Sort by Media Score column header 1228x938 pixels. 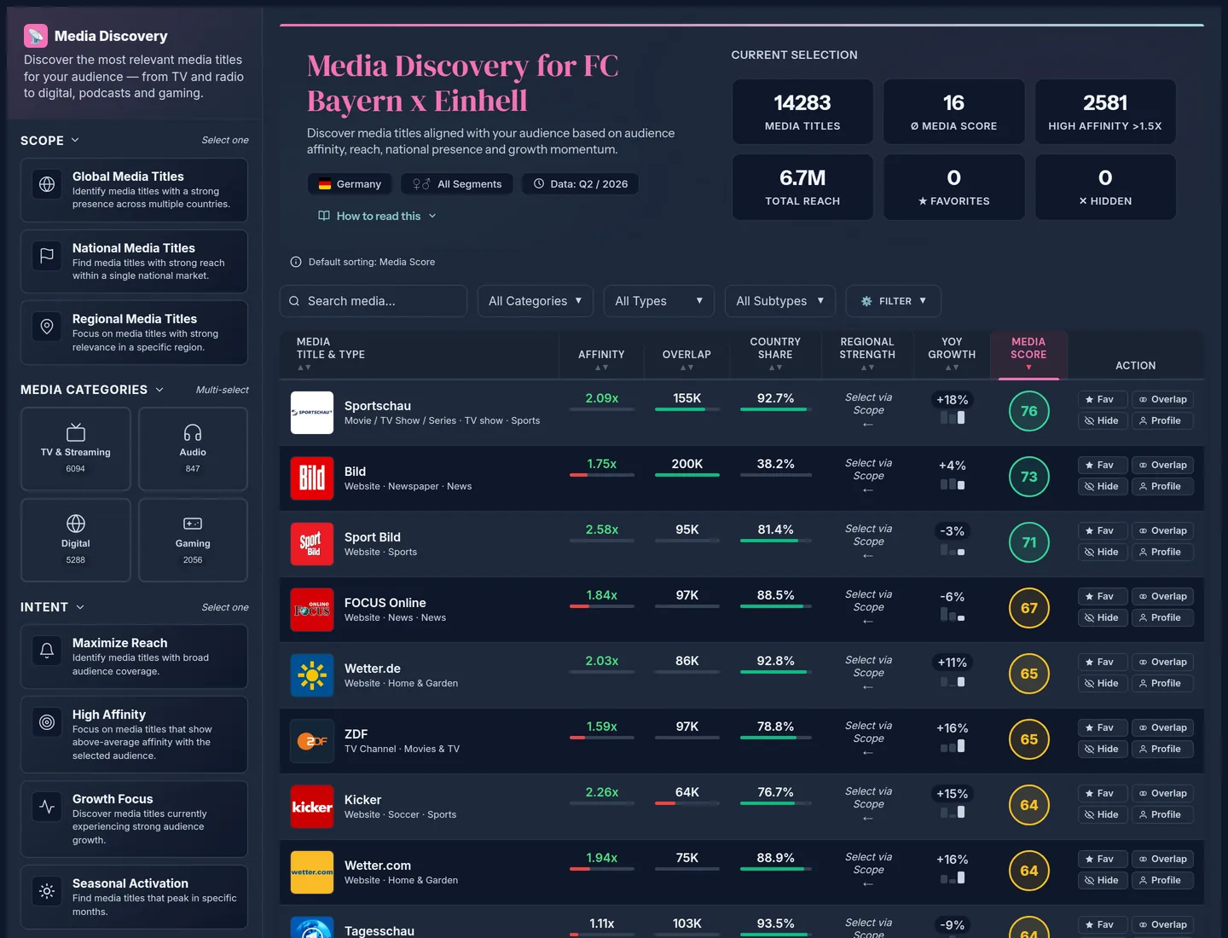[x=1028, y=354]
